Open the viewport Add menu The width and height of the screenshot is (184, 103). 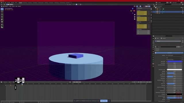(x=16, y=6)
